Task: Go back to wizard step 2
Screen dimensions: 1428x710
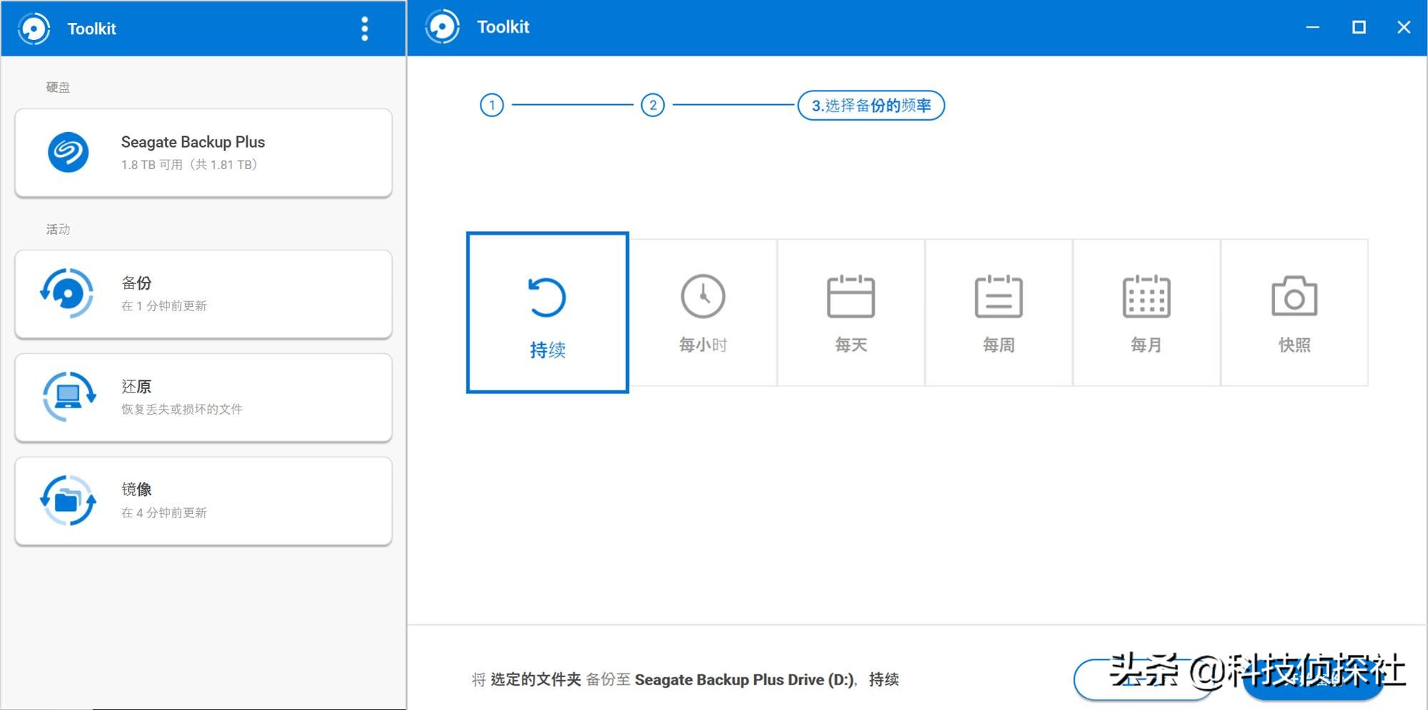Action: coord(653,106)
